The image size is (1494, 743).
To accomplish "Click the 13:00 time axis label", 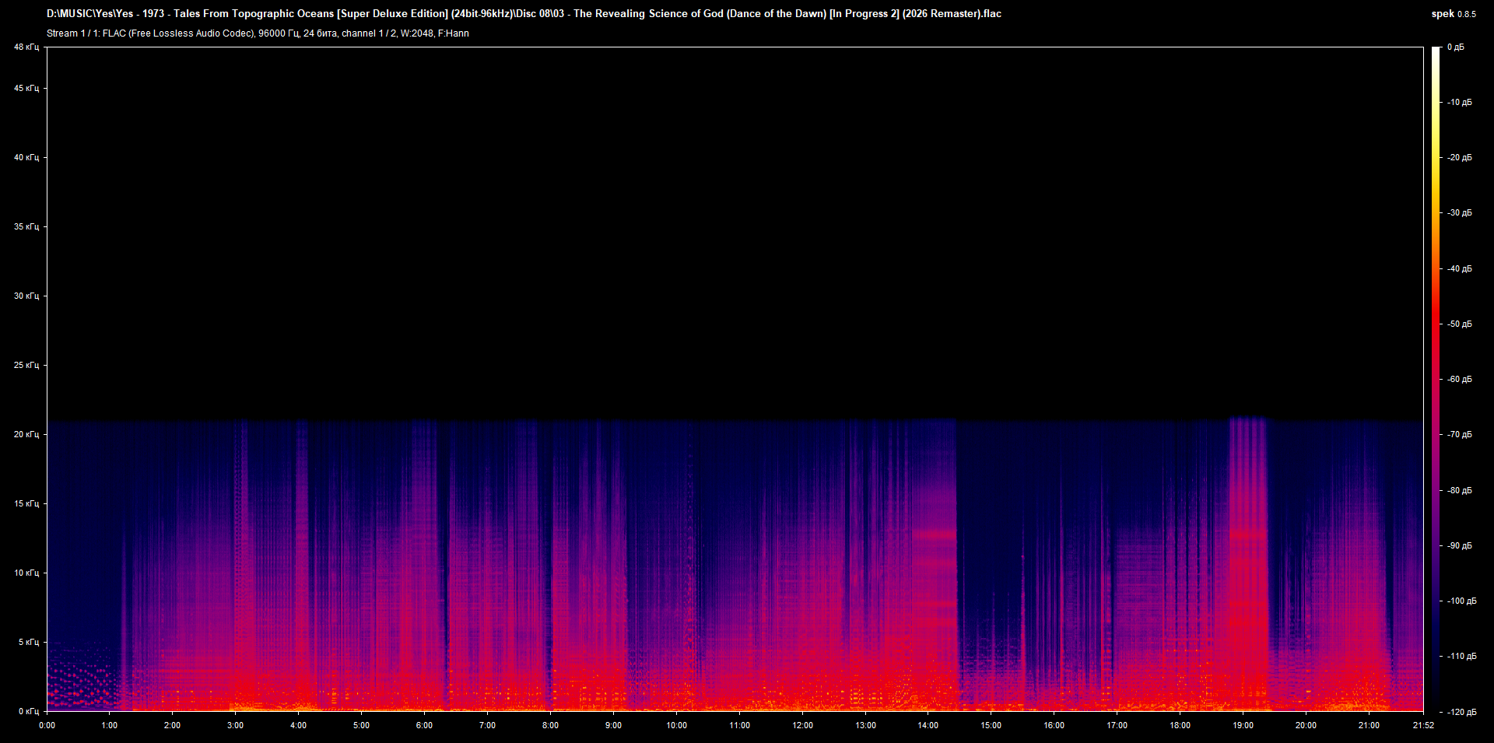I will pyautogui.click(x=865, y=726).
